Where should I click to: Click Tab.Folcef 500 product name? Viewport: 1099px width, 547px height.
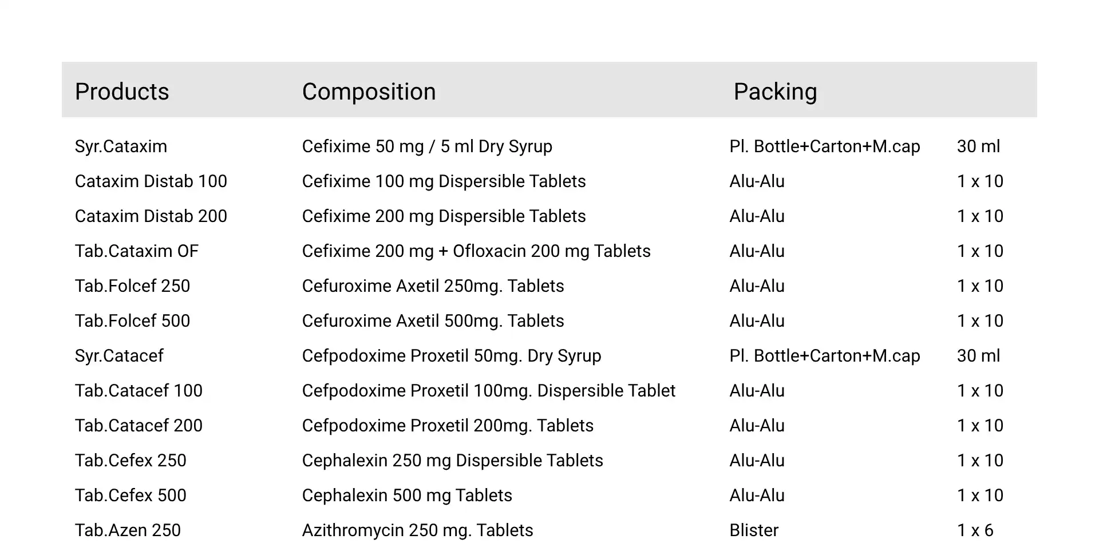point(132,321)
